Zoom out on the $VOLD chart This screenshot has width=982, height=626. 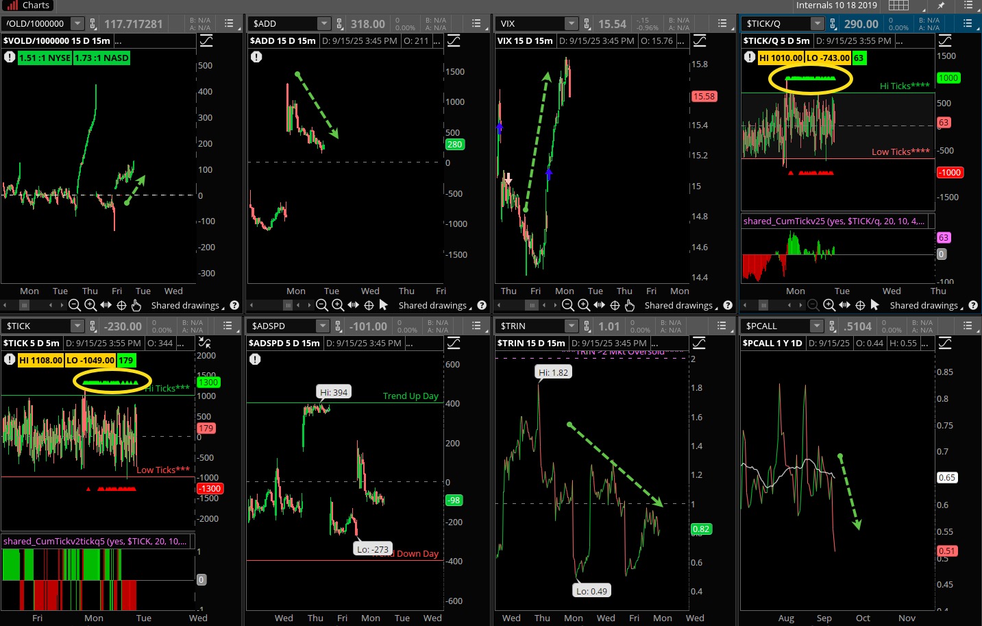point(75,305)
